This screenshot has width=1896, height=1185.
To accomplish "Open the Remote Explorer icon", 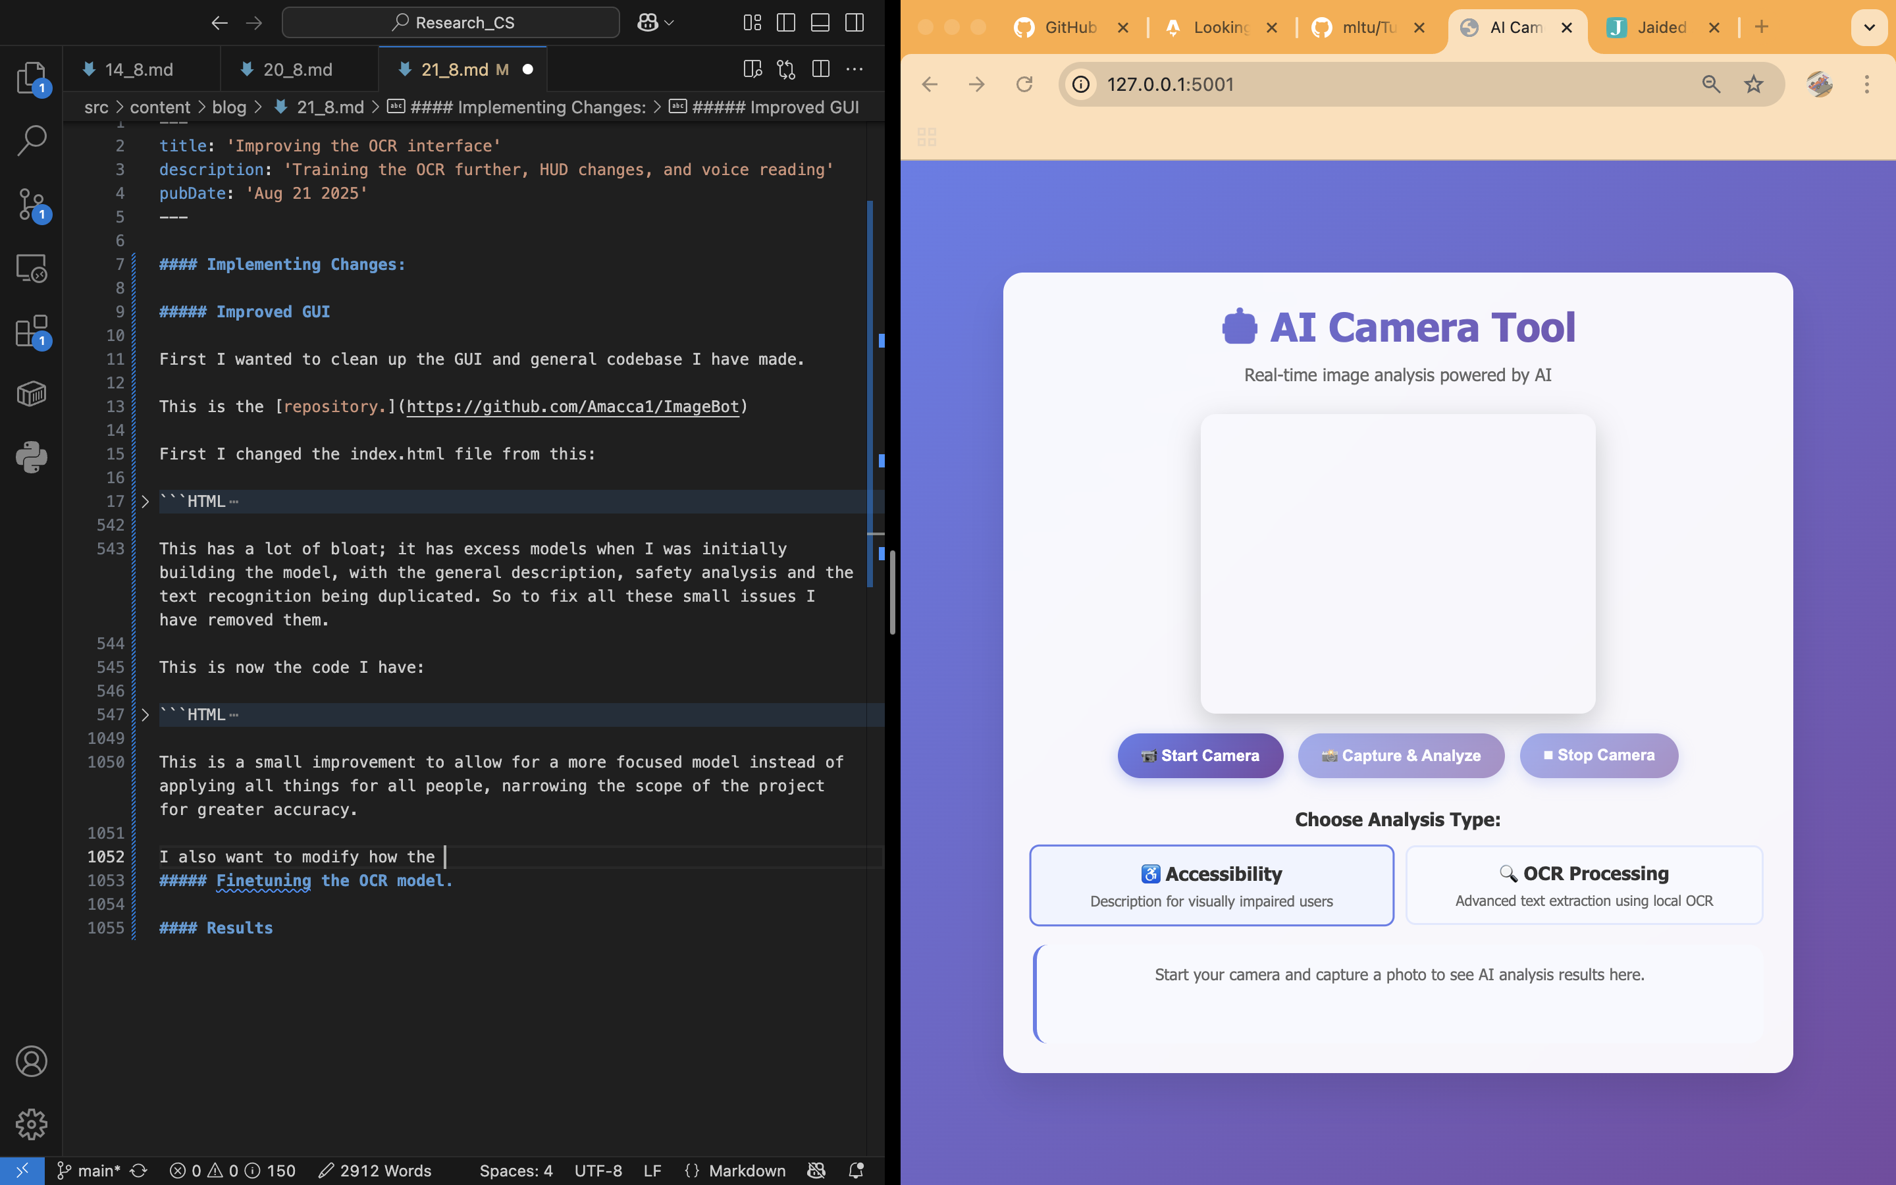I will [32, 268].
